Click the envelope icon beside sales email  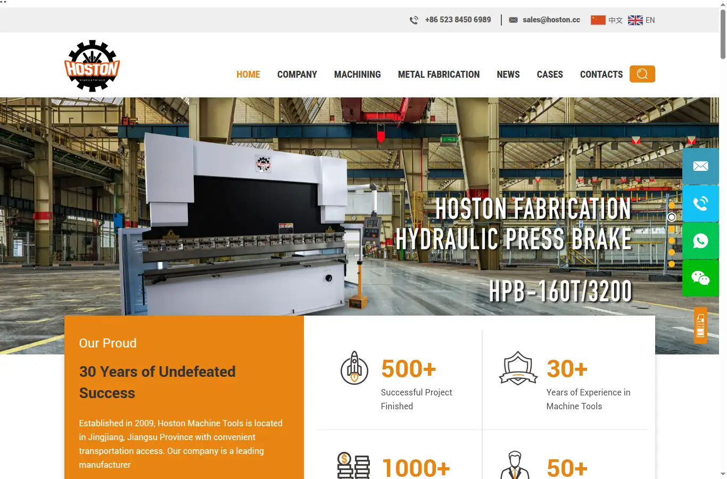pos(513,20)
